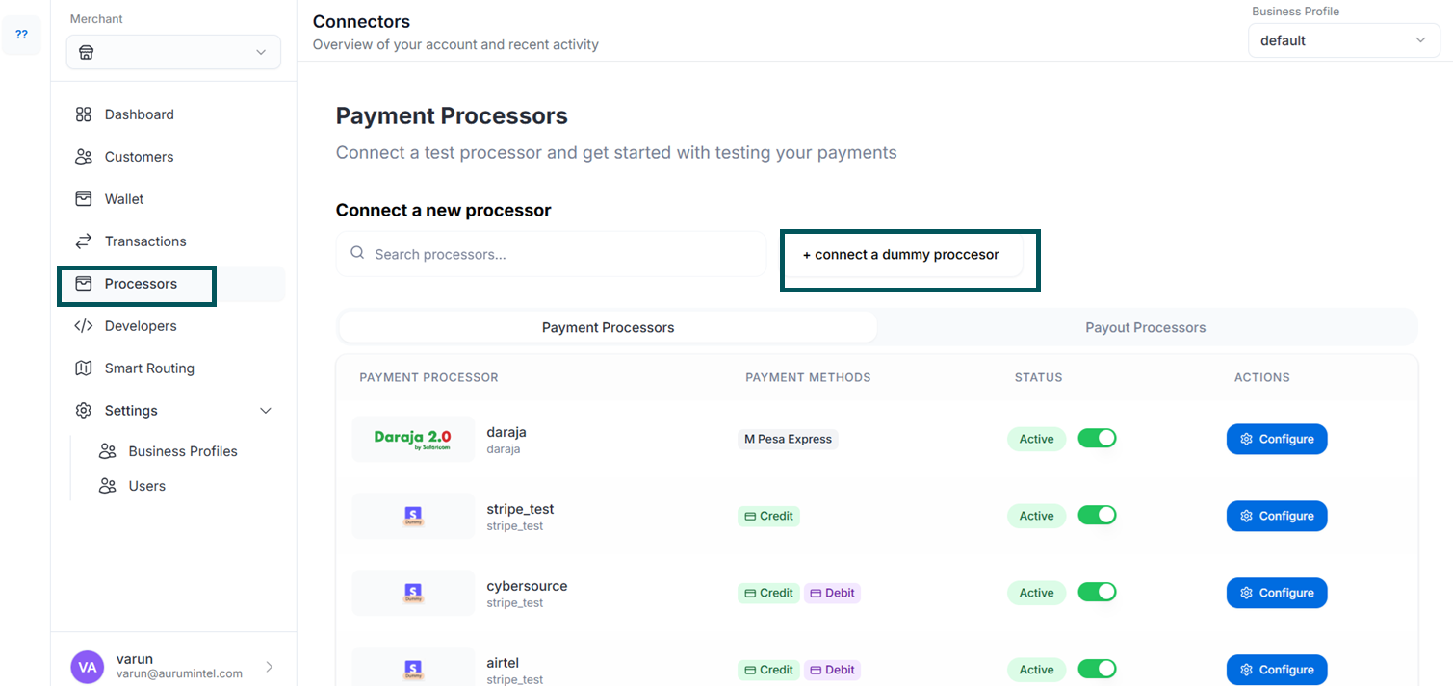Configure the daraja processor
1453x686 pixels.
[1276, 439]
